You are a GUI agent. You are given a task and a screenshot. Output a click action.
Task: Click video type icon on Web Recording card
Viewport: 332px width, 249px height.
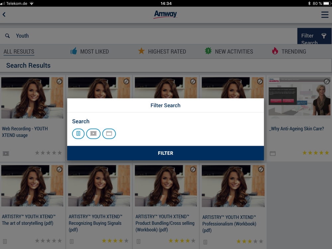[6, 153]
